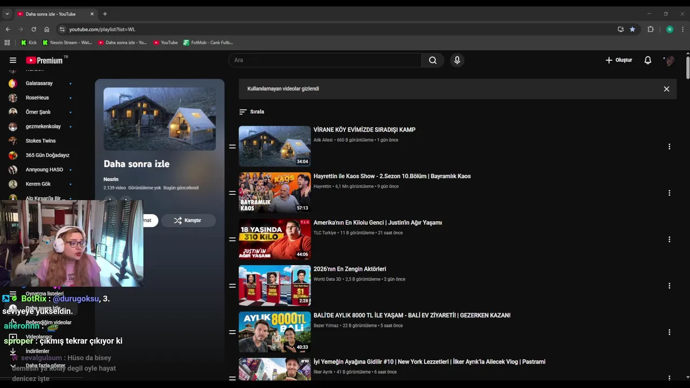Open Galatasaray subscription in sidebar
690x388 pixels.
pyautogui.click(x=40, y=84)
